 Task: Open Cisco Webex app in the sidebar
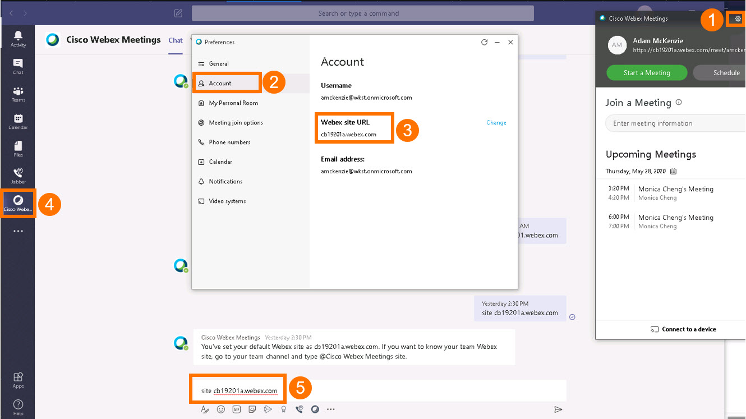[18, 203]
